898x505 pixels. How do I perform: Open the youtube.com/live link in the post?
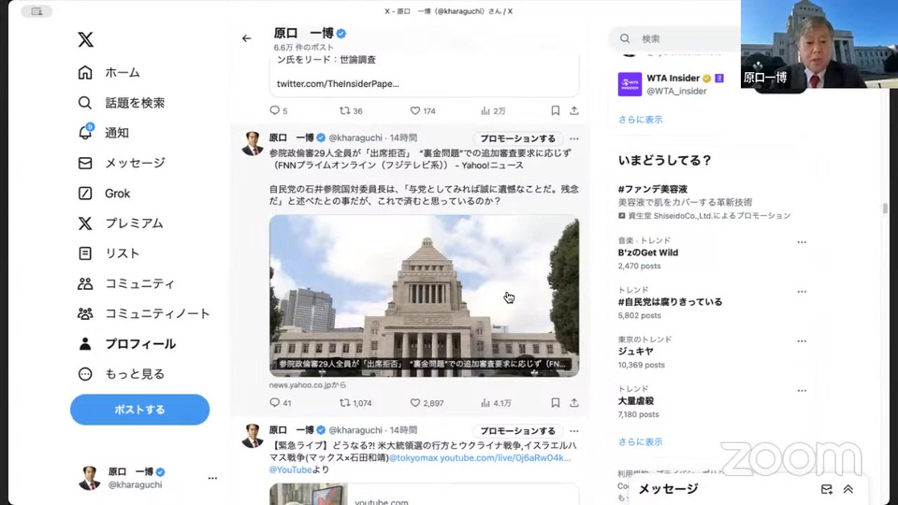click(505, 458)
